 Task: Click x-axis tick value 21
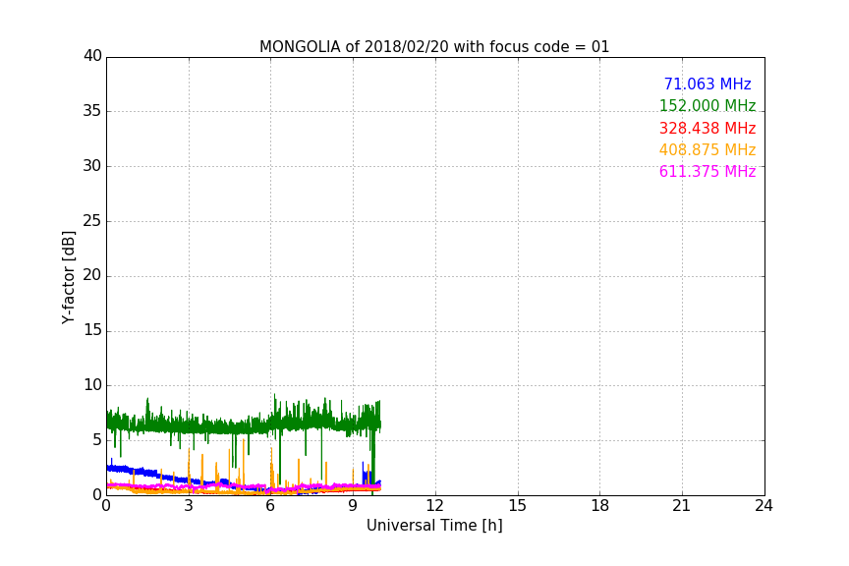682,506
